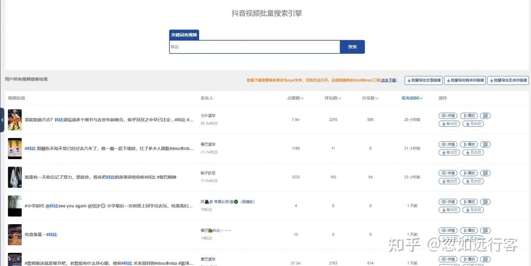The width and height of the screenshot is (531, 266).
Task: Open the publisher with 78粉丝
Action: point(227,202)
